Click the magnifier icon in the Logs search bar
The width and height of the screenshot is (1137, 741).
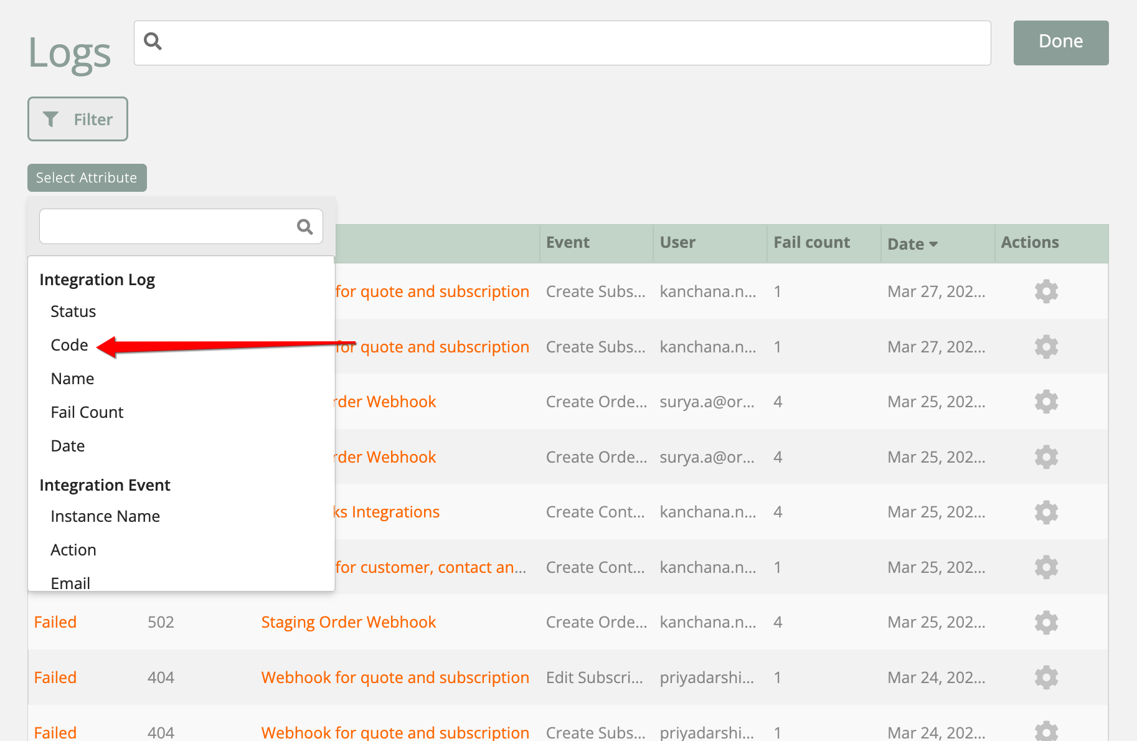153,42
